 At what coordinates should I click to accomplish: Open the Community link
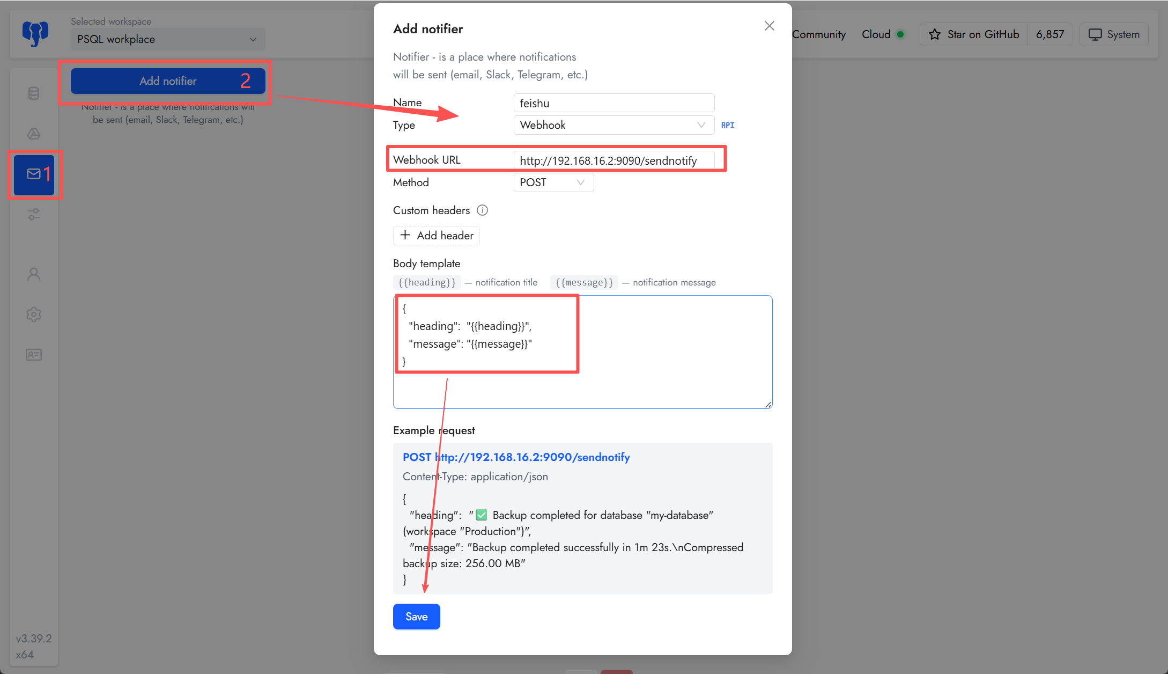[x=819, y=34]
